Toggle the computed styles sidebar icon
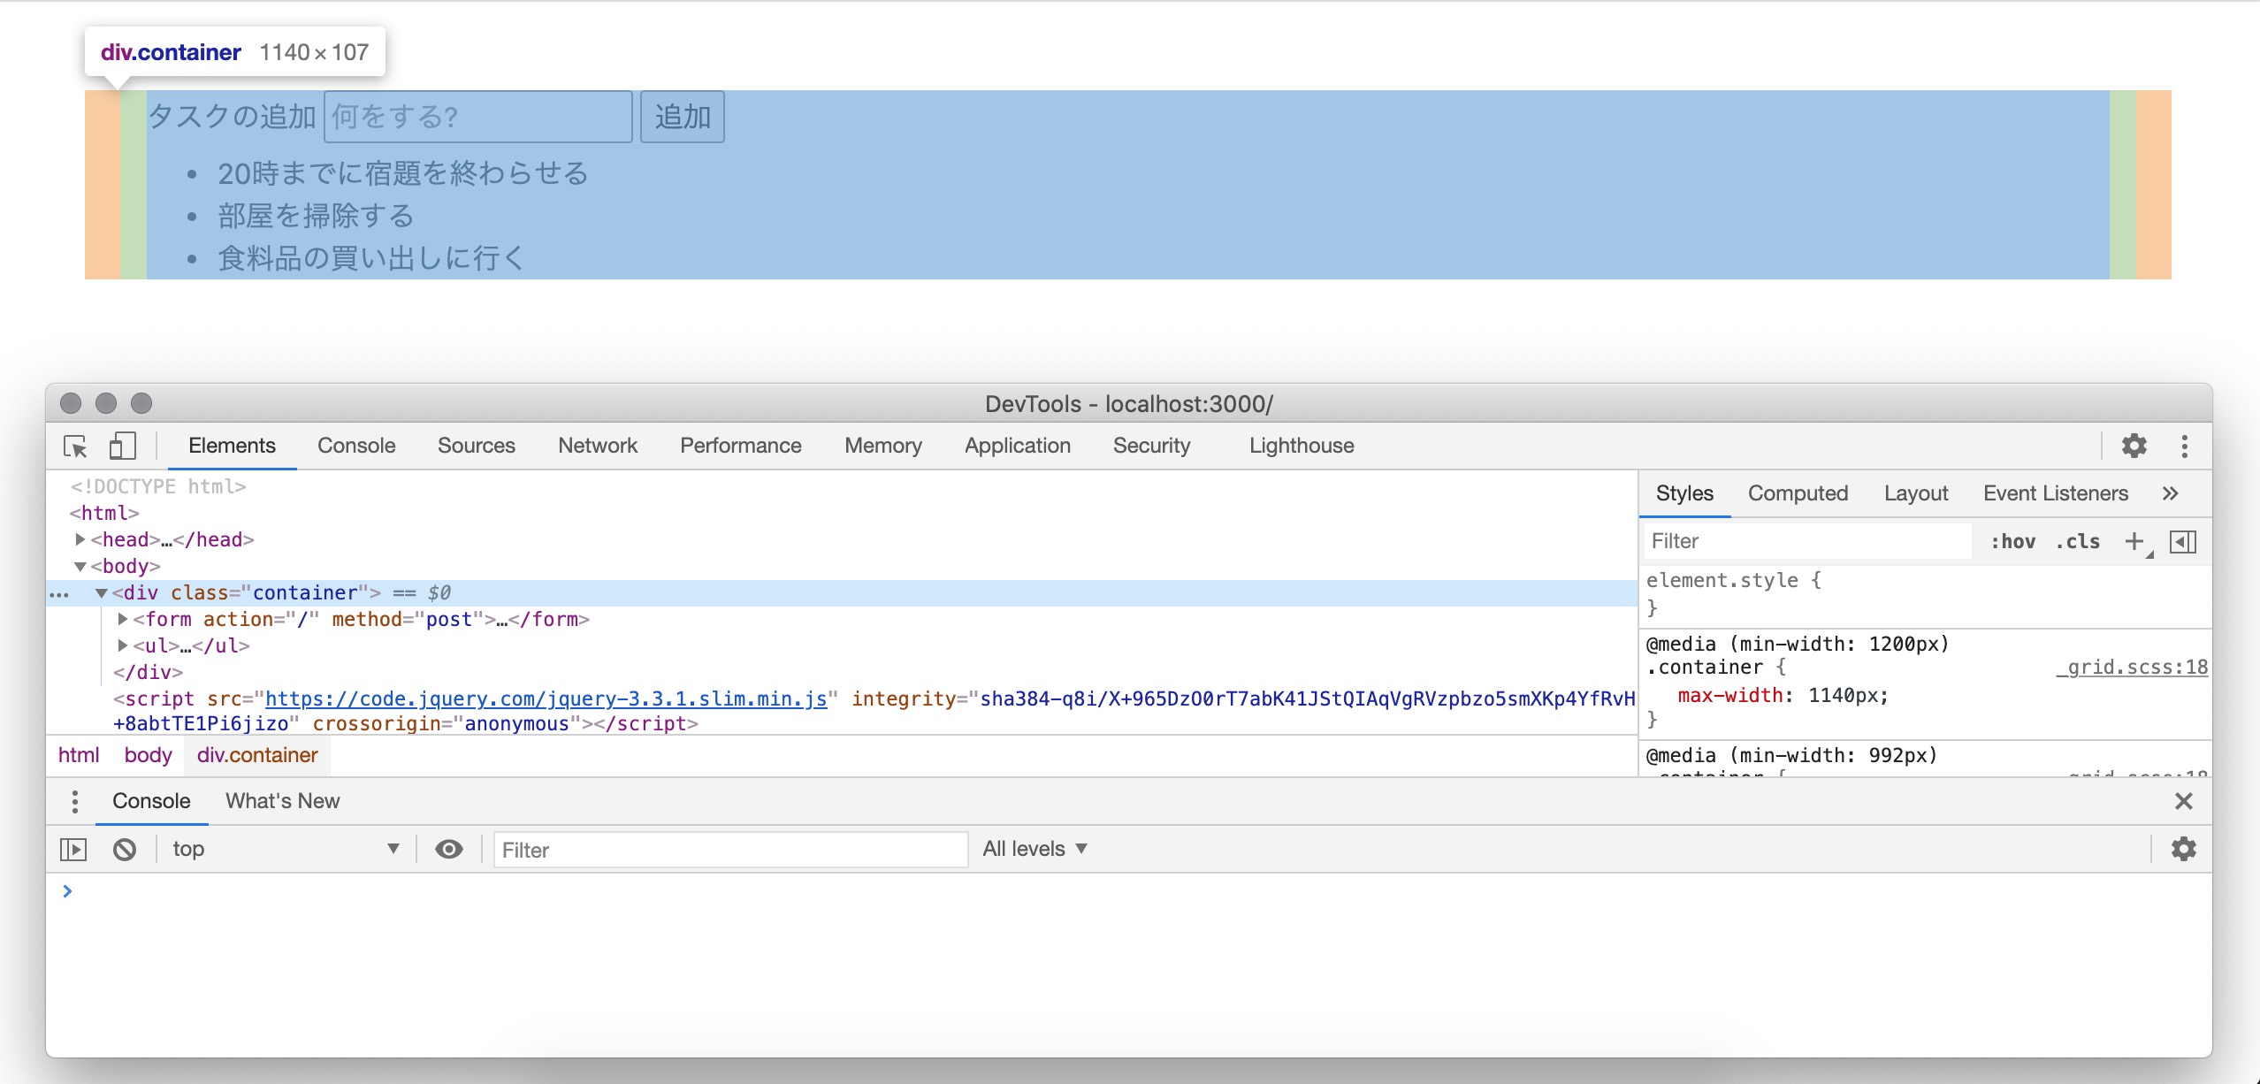The image size is (2260, 1084). pos(2182,541)
